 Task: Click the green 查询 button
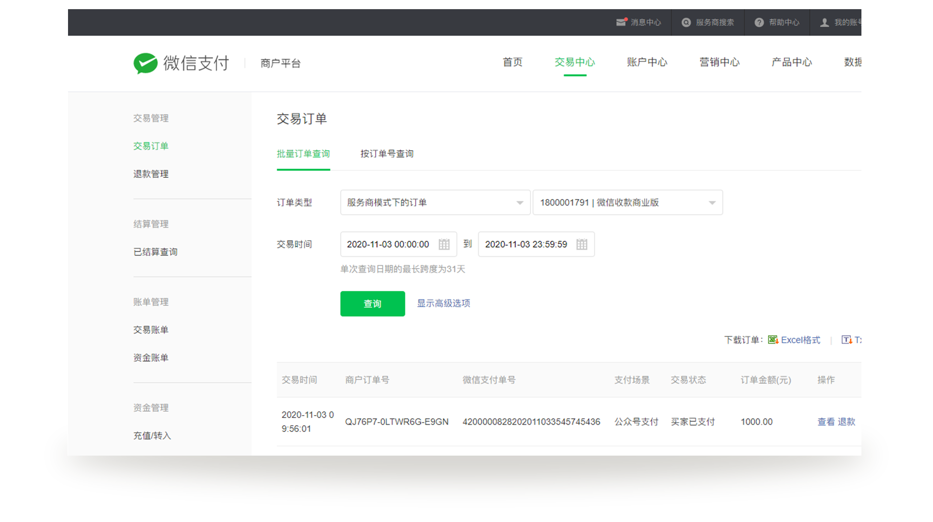click(373, 304)
